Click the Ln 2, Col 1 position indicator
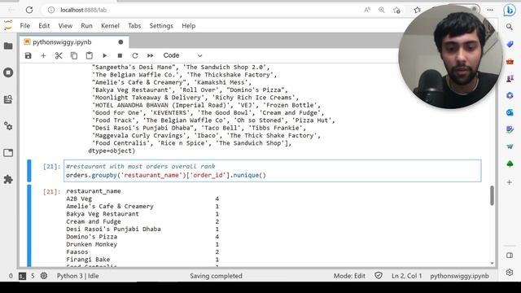Screen dimensions: 521x293 tap(406, 276)
